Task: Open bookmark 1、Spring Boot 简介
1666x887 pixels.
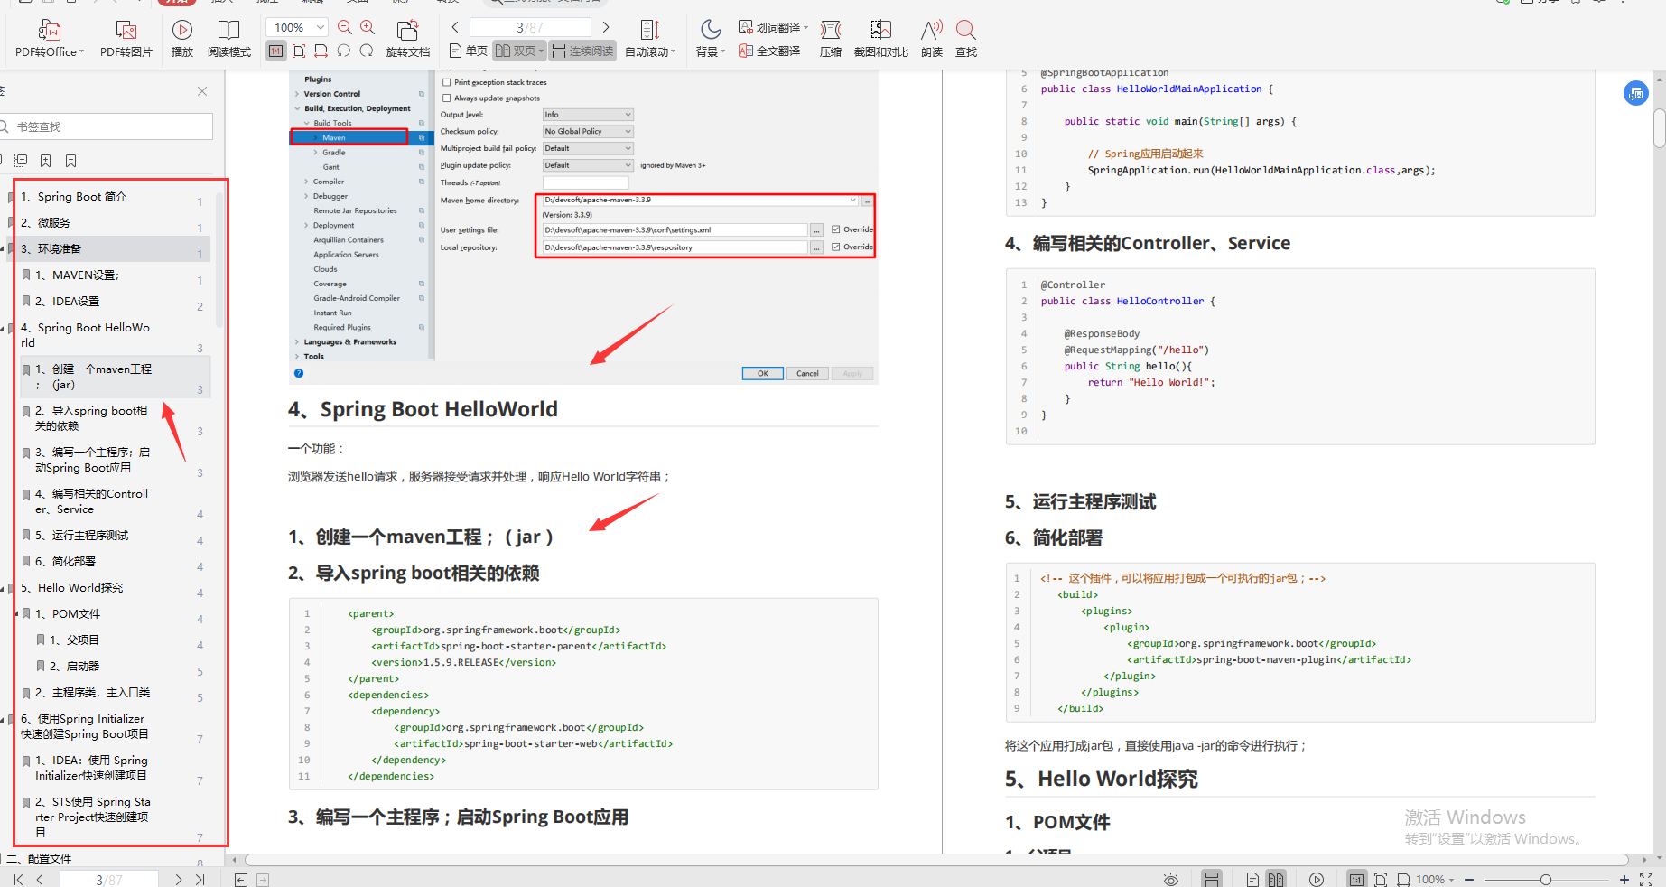Action: pos(73,197)
